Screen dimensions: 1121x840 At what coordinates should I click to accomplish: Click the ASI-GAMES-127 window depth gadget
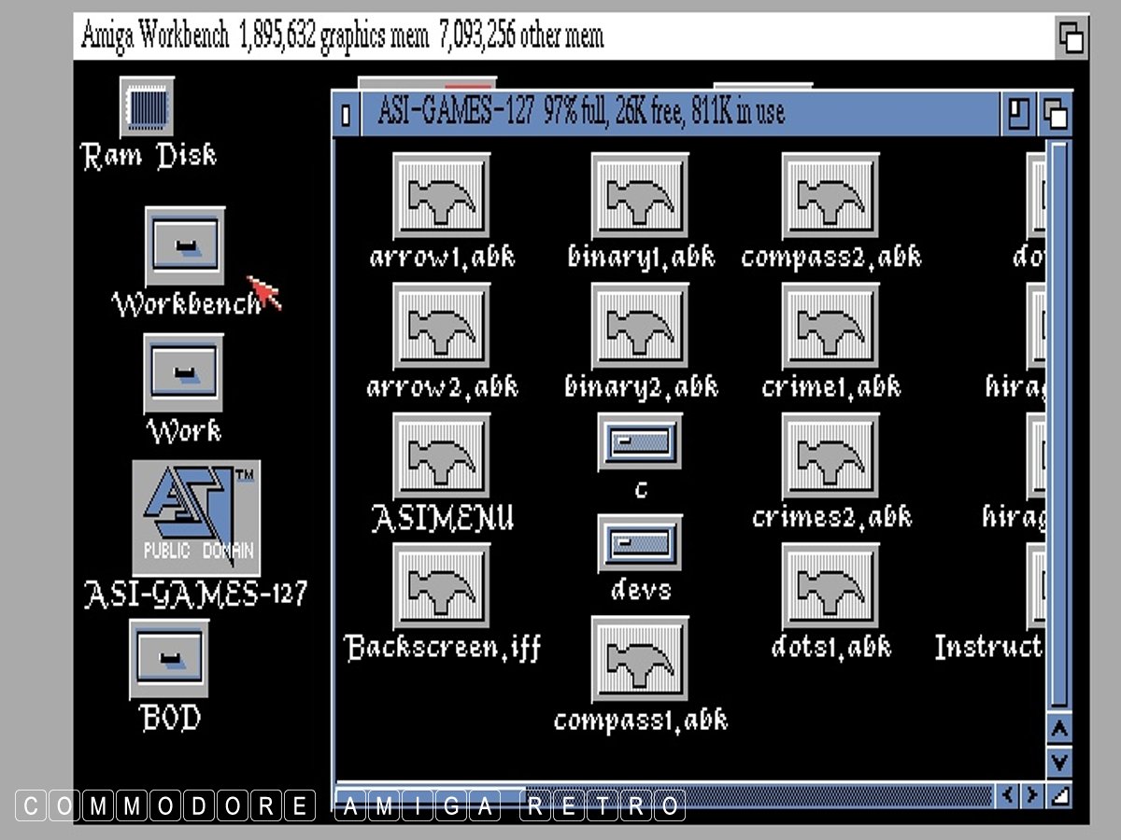1056,115
